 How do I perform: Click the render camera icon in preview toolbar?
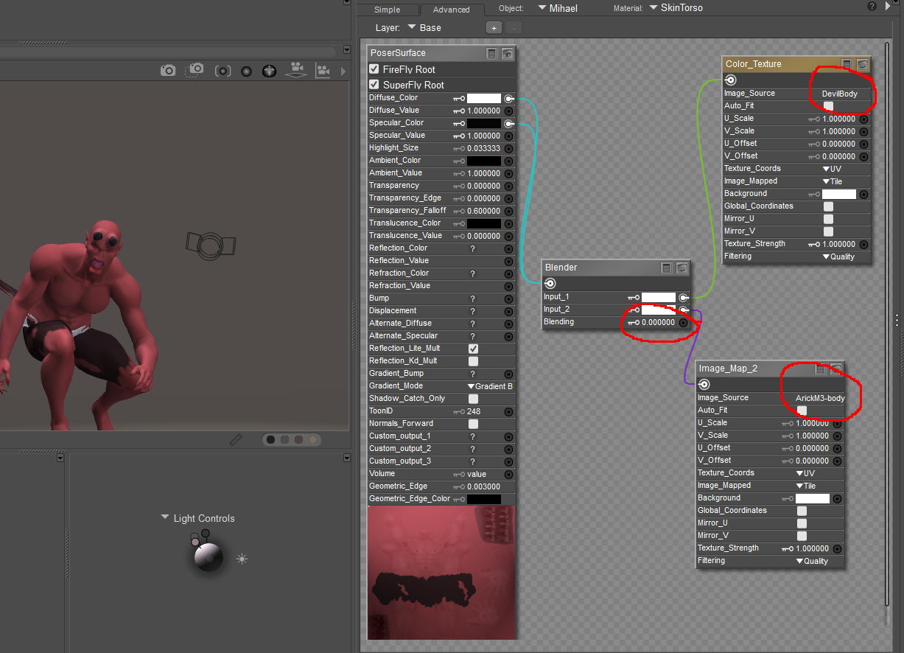click(168, 70)
